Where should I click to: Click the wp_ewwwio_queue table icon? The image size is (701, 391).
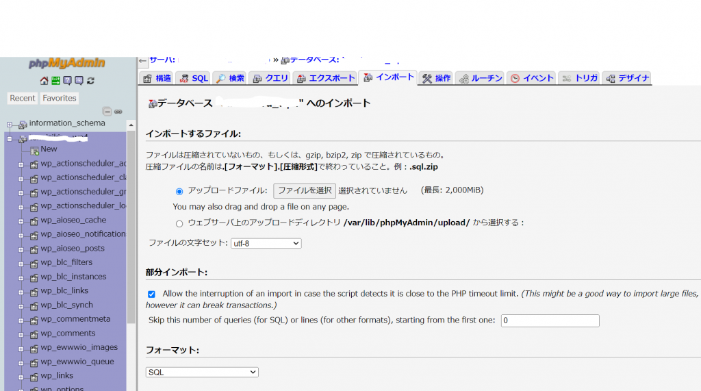click(34, 363)
